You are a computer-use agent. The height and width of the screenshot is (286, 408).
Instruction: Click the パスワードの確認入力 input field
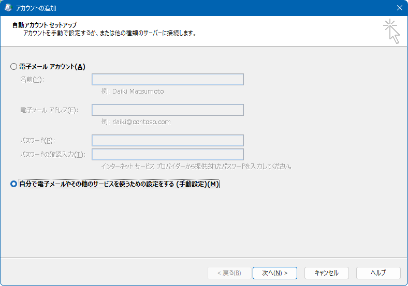[x=167, y=155]
